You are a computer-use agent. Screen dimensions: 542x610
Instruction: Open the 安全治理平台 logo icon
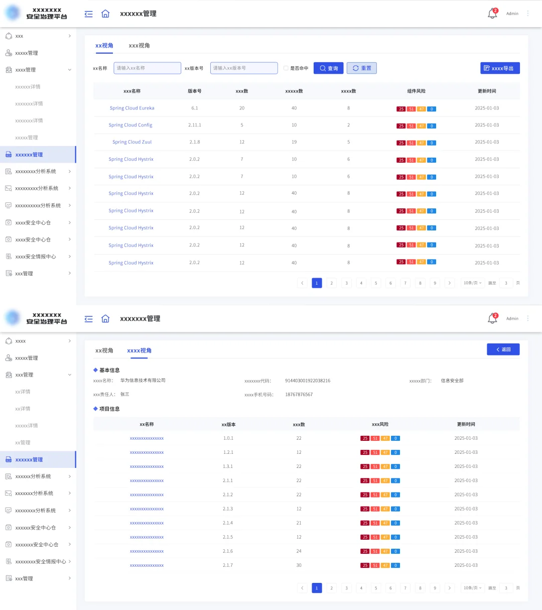tap(13, 13)
